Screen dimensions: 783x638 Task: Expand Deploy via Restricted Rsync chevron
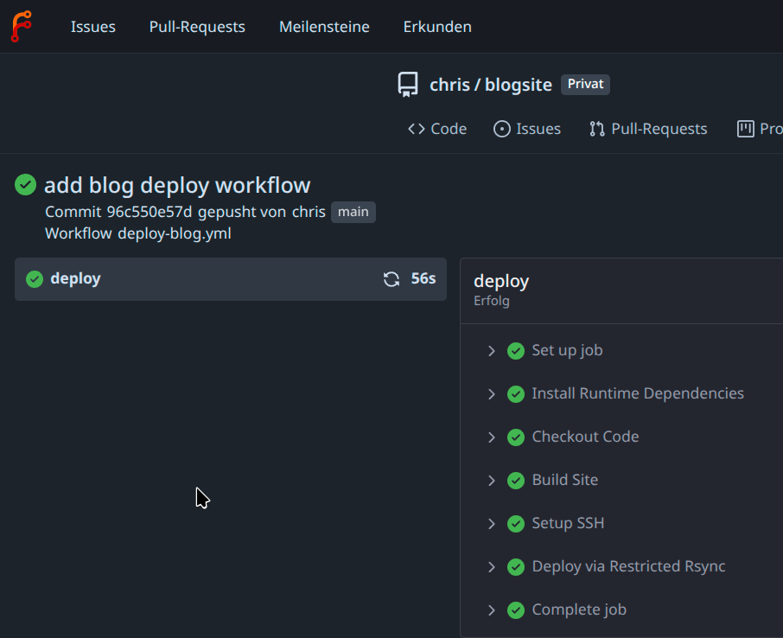(x=492, y=567)
